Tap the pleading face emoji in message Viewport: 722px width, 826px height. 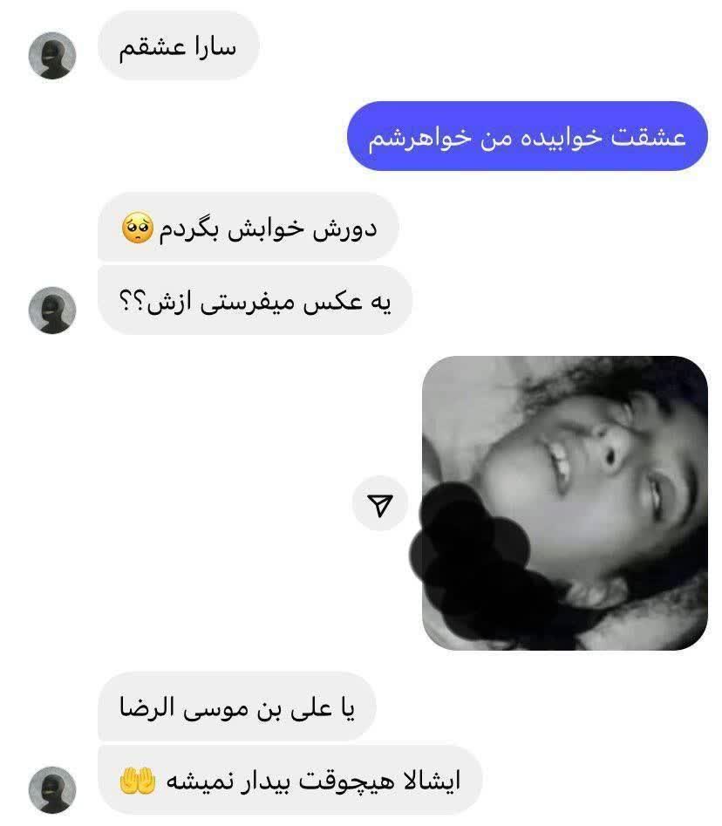point(138,228)
